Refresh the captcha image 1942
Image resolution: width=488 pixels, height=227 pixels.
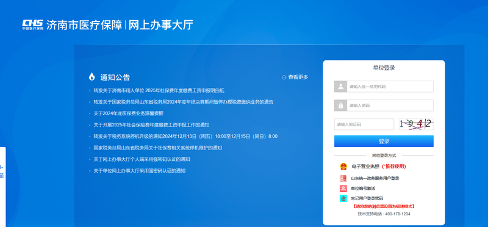click(416, 124)
